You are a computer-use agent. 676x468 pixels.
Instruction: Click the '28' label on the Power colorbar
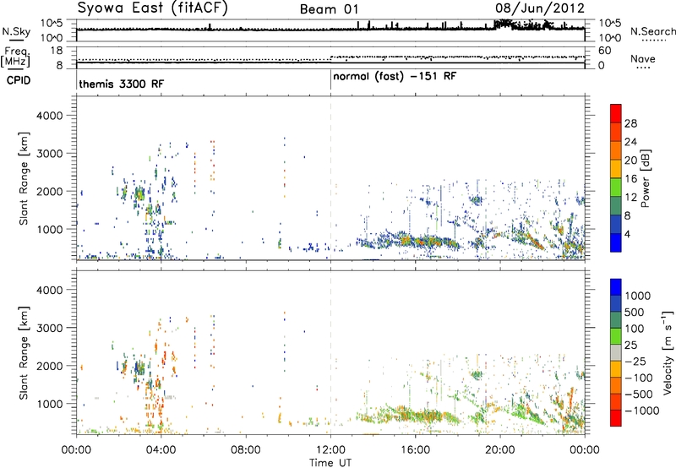pos(630,123)
